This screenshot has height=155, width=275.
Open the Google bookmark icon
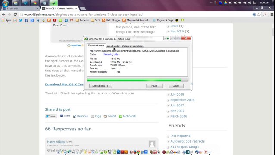pos(32,20)
